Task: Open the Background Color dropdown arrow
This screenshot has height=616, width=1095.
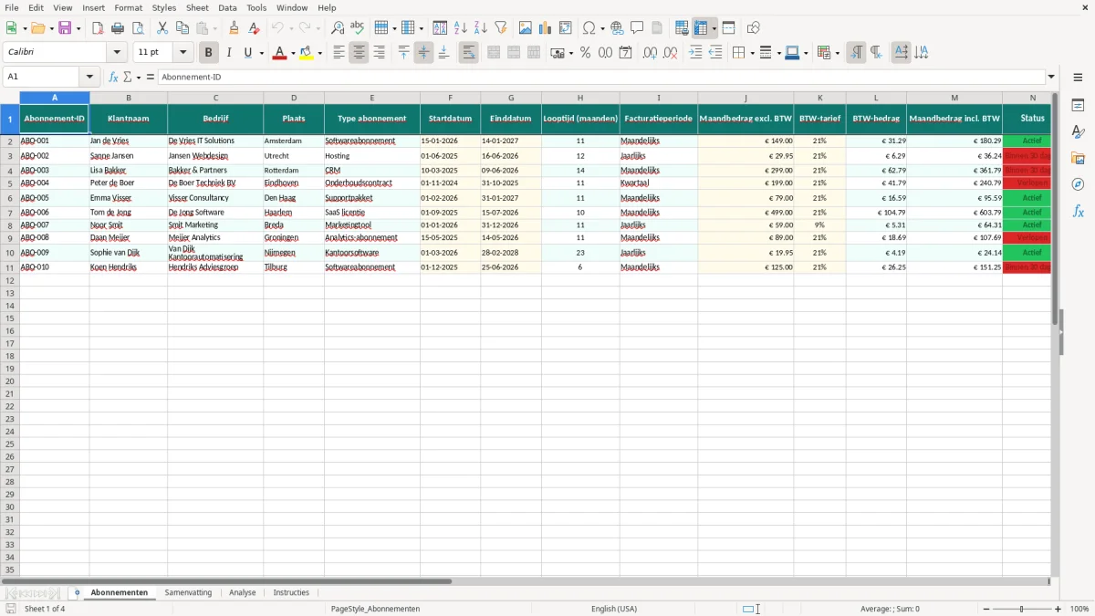Action: pos(320,53)
